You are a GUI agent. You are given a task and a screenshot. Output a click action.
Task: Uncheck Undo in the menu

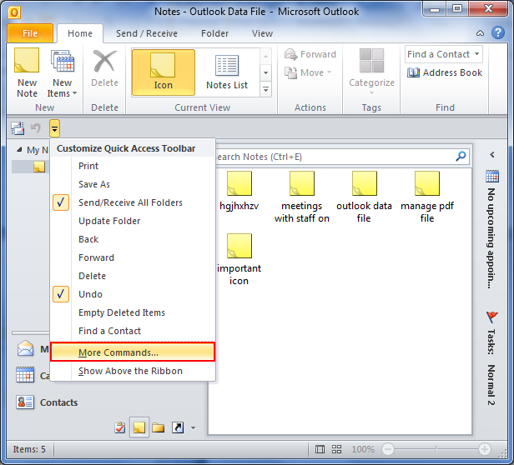pyautogui.click(x=133, y=294)
